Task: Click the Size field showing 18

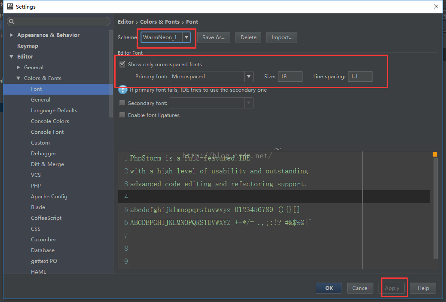Action: pos(290,76)
